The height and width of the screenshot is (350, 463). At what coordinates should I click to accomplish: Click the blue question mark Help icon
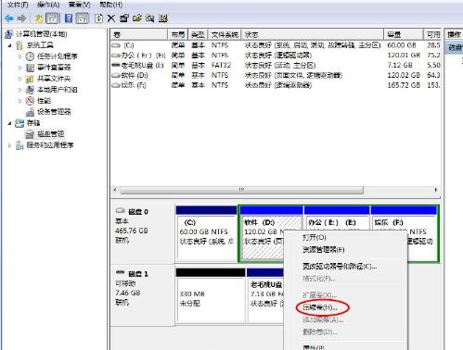(x=69, y=19)
